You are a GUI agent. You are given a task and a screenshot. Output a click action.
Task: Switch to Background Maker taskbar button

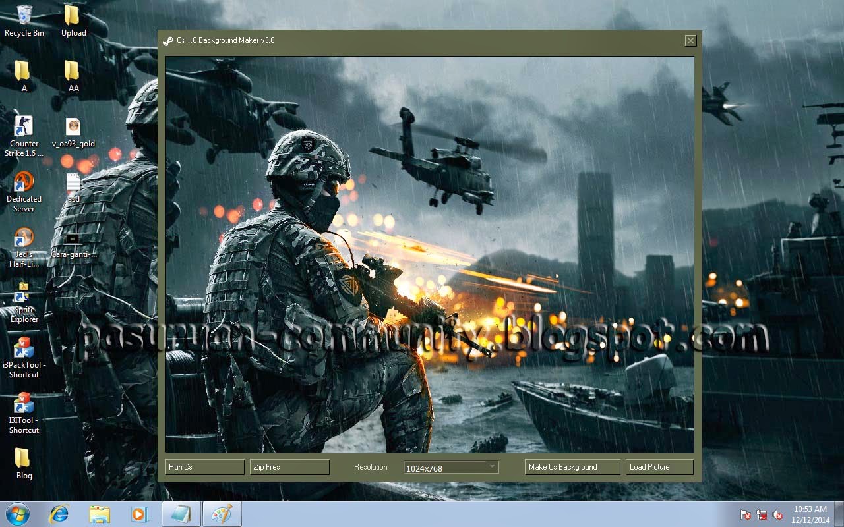pyautogui.click(x=181, y=514)
